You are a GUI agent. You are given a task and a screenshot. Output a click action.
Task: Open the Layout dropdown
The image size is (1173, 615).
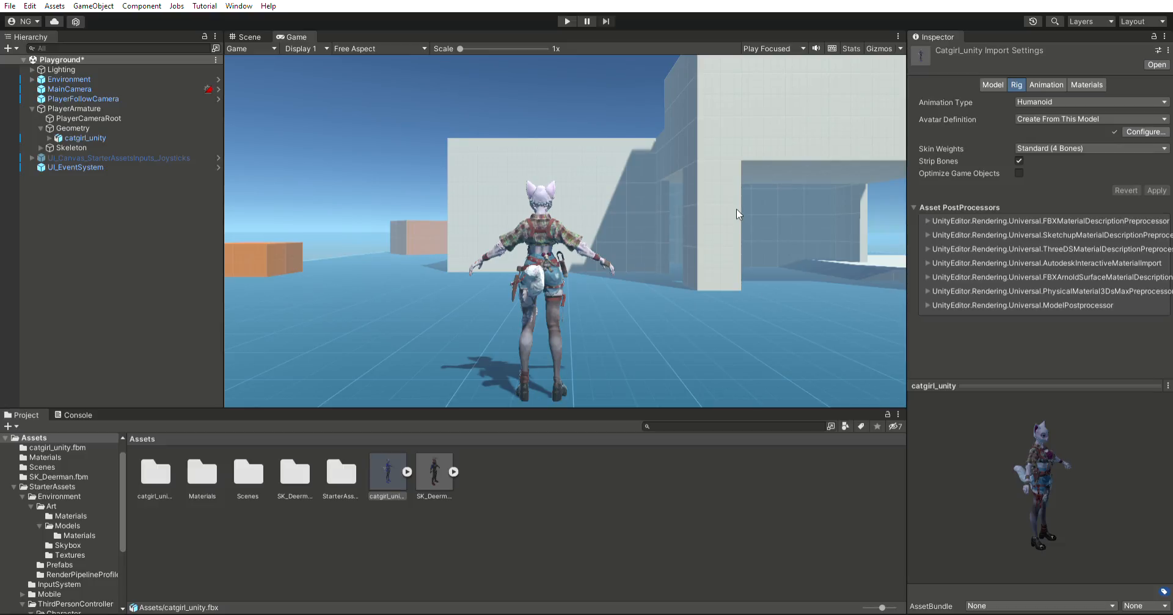(x=1142, y=21)
